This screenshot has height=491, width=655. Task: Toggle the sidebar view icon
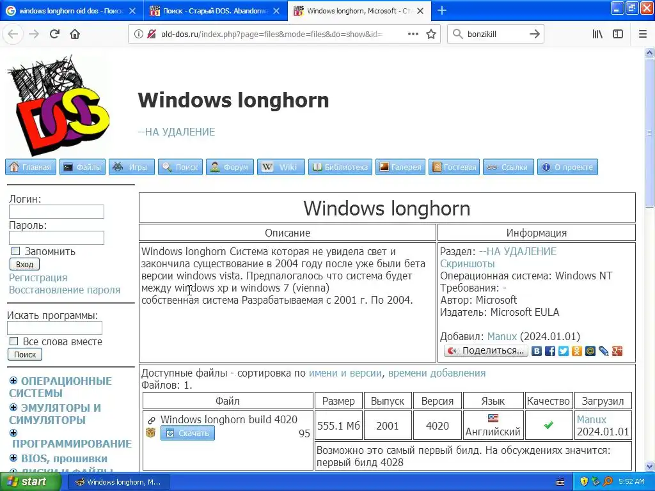tap(618, 35)
